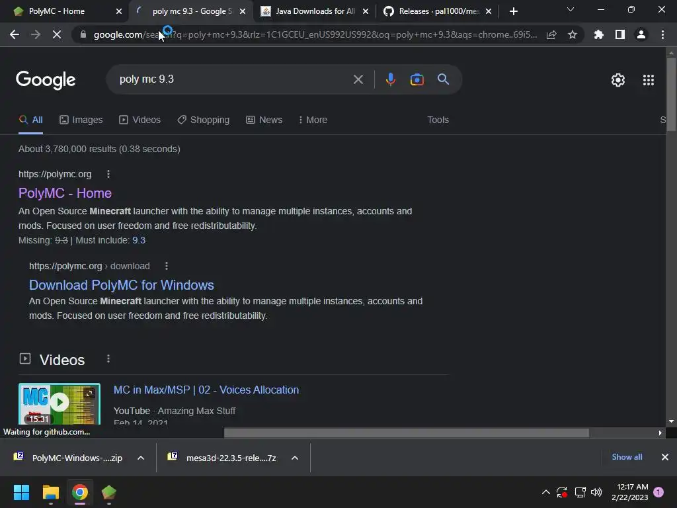Select the News search filter

[x=264, y=120]
